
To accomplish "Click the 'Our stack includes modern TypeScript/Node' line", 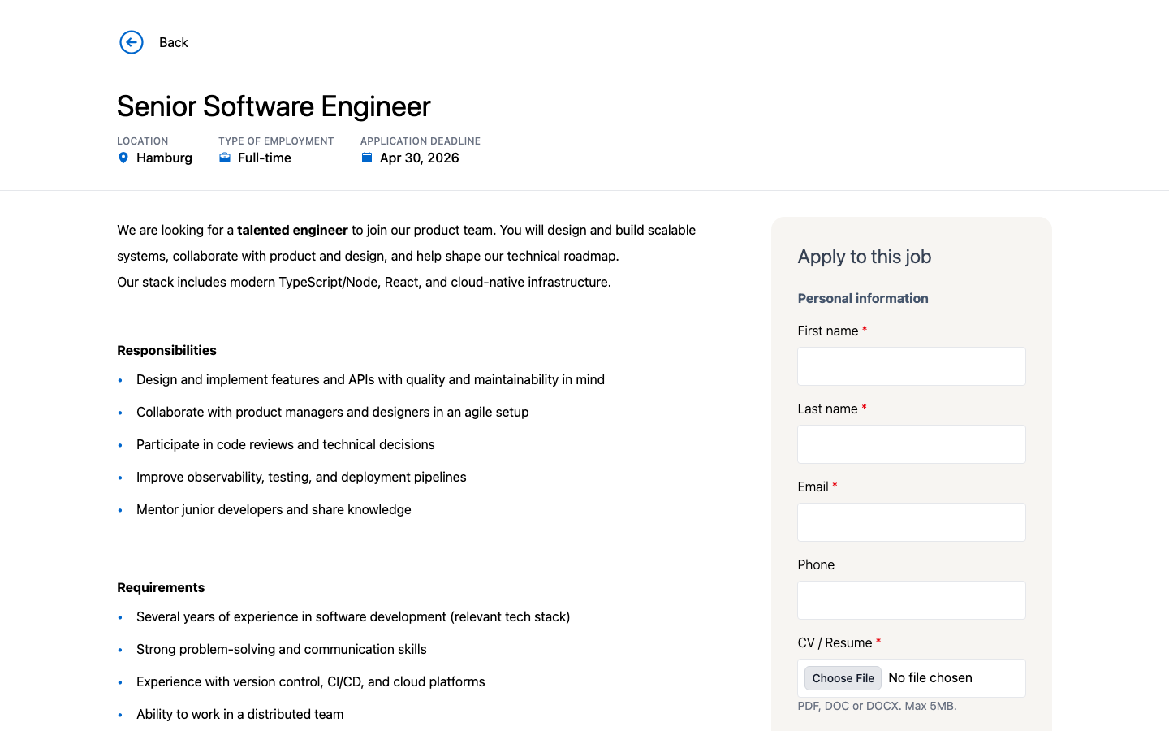I will (364, 282).
